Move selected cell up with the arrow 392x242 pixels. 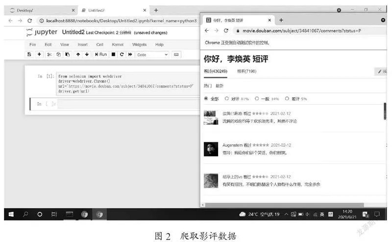click(78, 54)
